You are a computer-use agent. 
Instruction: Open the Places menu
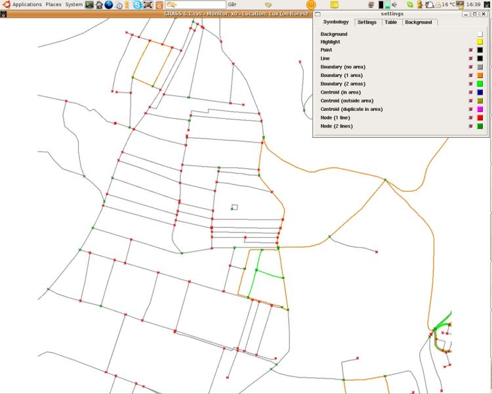click(x=54, y=5)
